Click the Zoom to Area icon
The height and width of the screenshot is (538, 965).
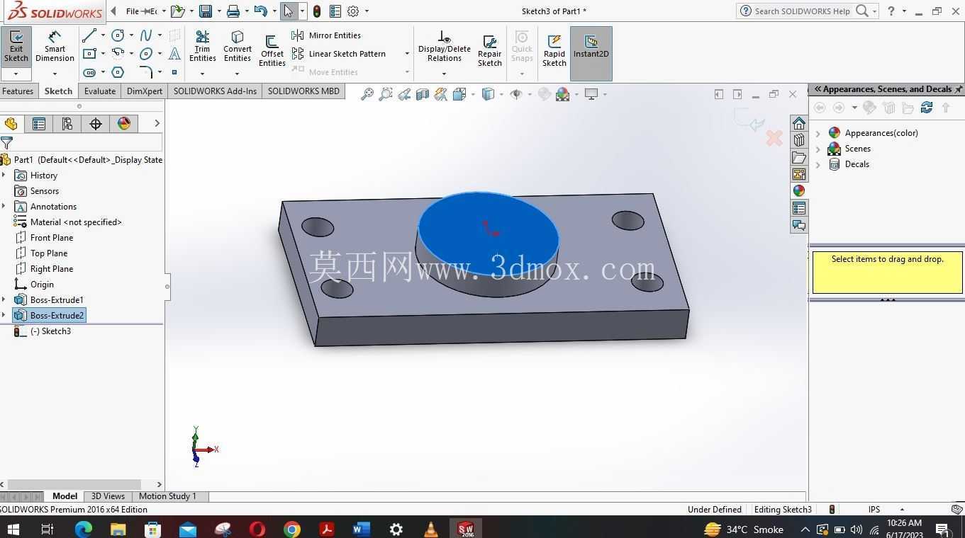click(x=385, y=94)
